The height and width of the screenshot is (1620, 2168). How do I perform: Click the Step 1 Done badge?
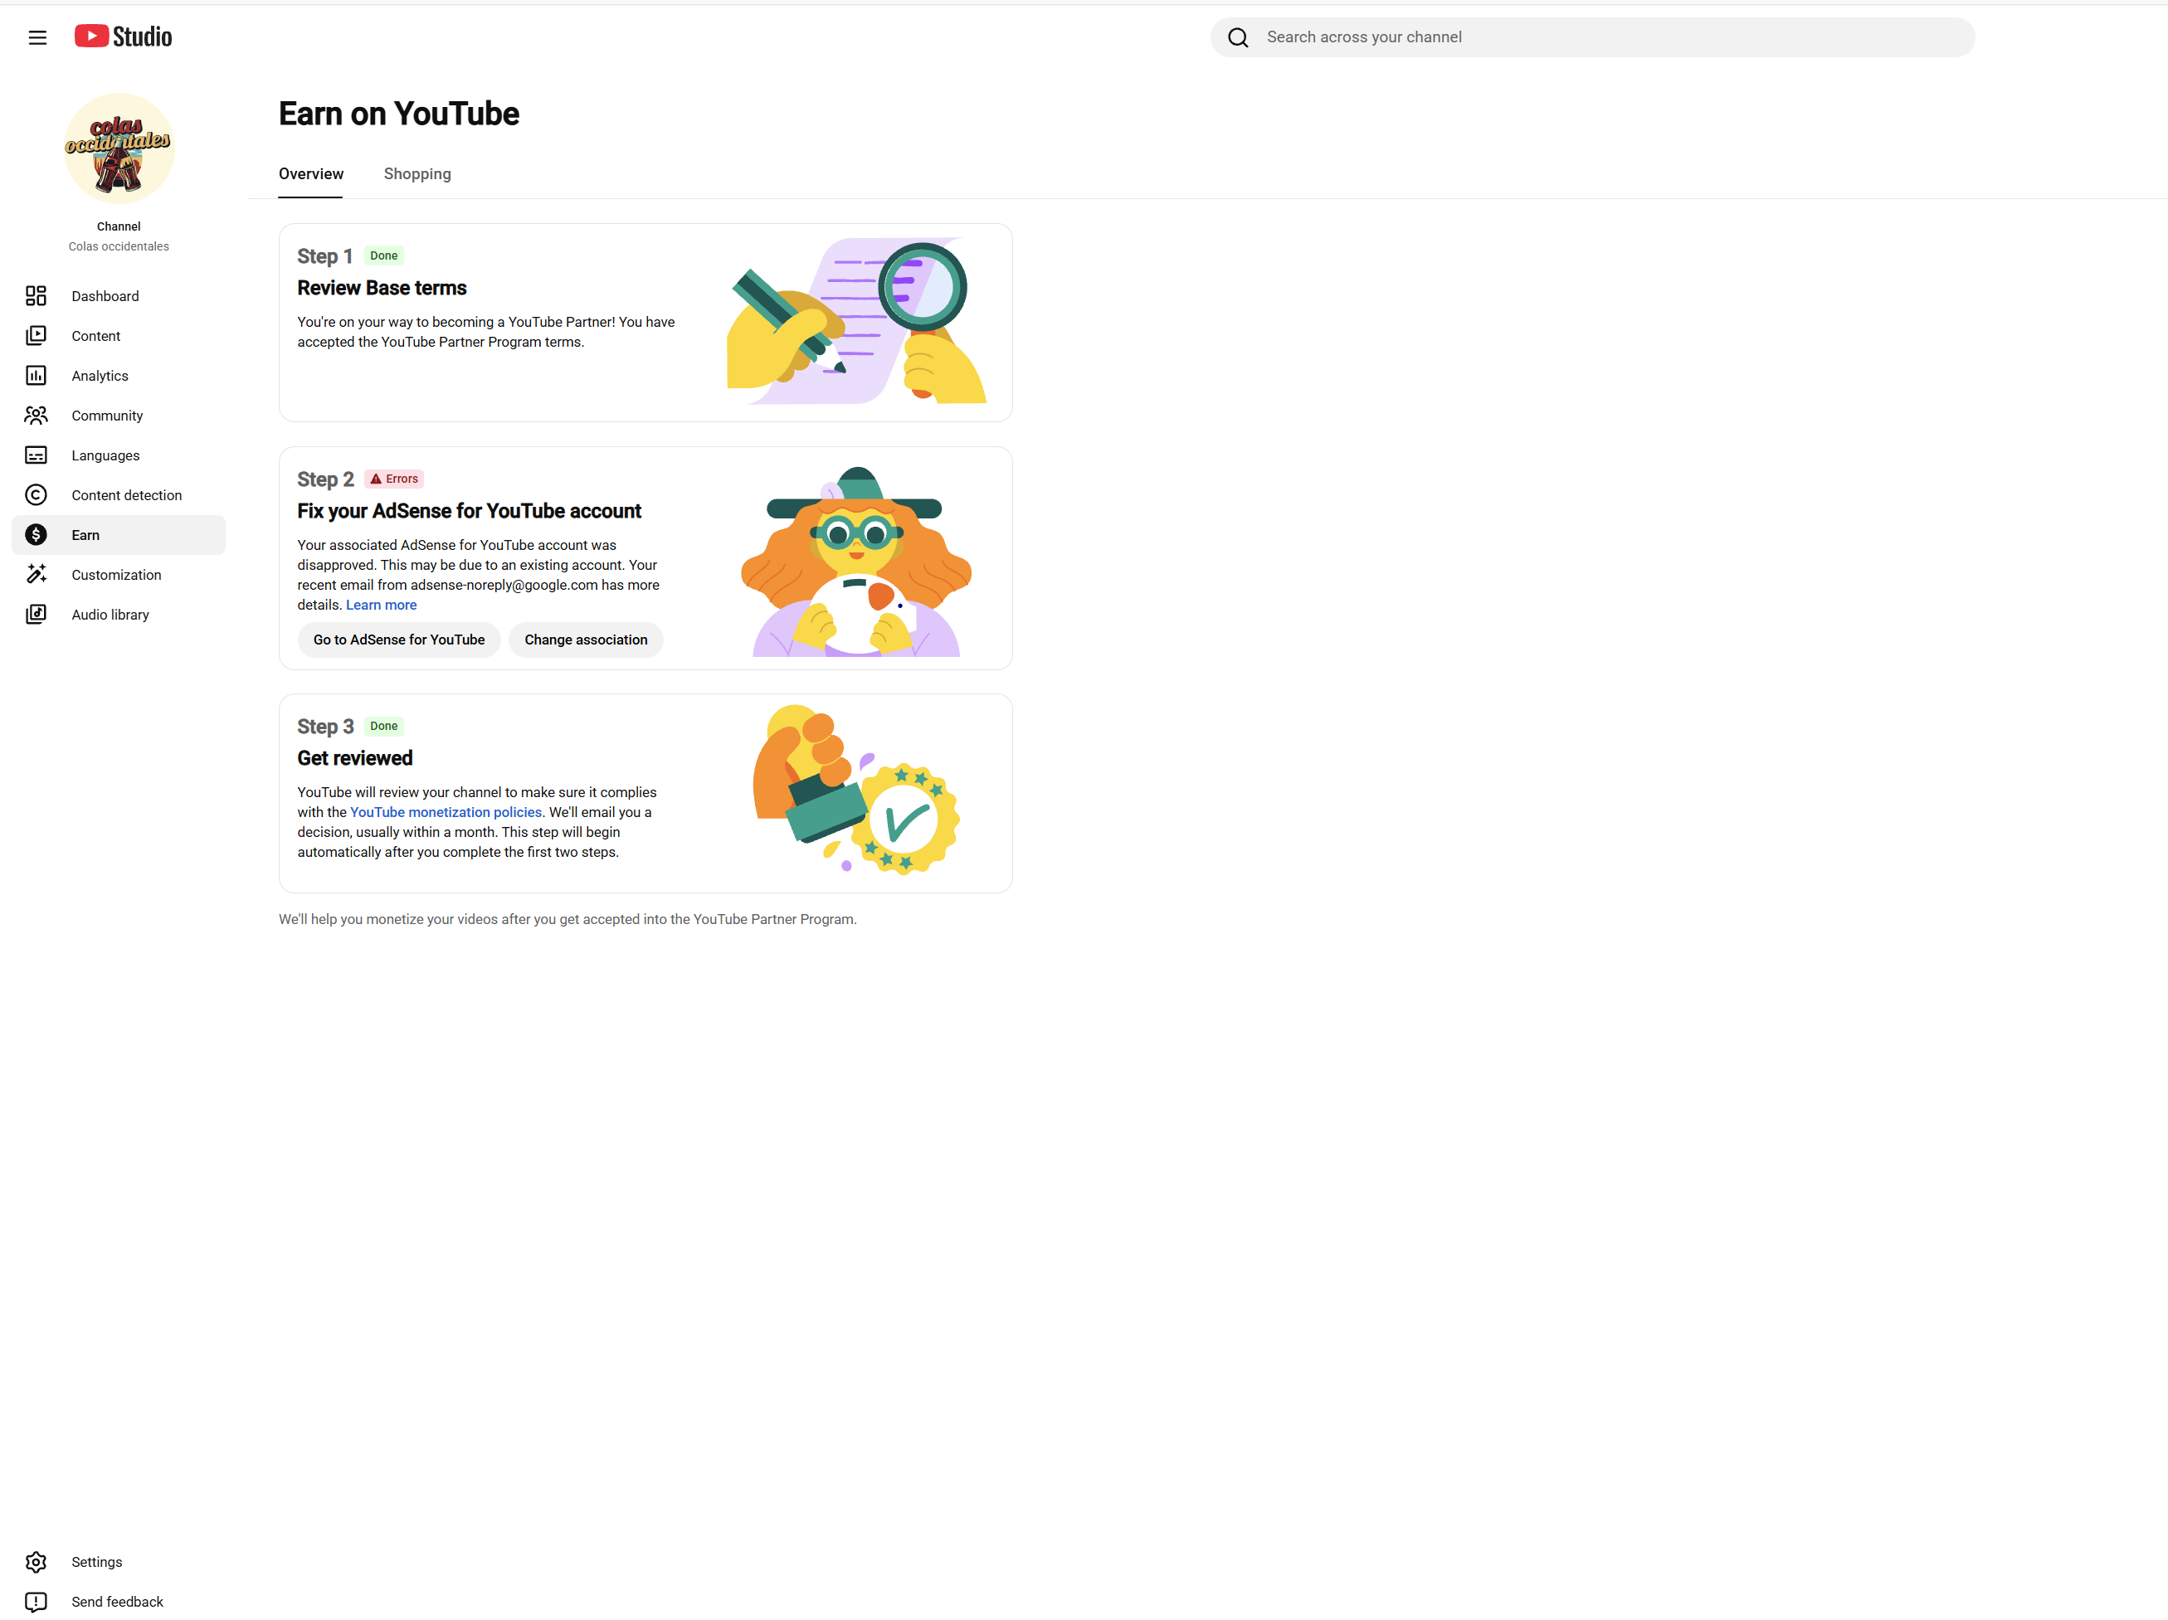(x=383, y=255)
